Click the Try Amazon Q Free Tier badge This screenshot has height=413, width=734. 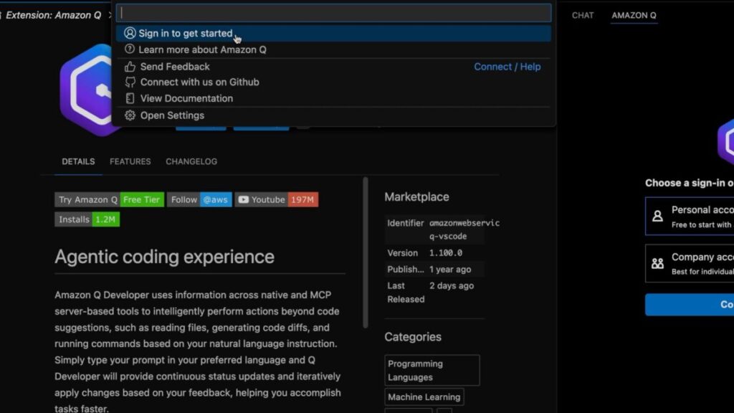pyautogui.click(x=109, y=199)
